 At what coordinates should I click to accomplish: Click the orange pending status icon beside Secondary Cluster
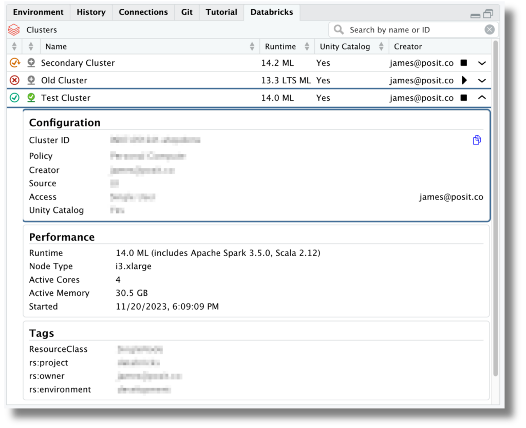14,63
